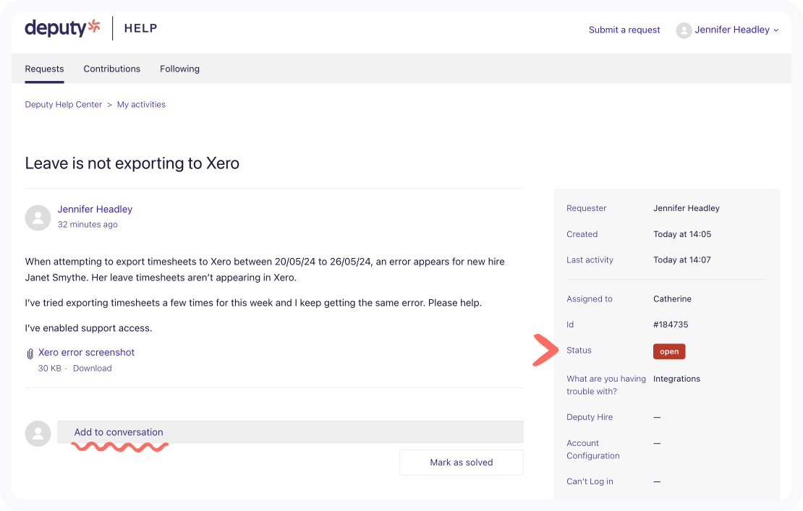Click the Status label in sidebar
The width and height of the screenshot is (803, 511).
[579, 351]
